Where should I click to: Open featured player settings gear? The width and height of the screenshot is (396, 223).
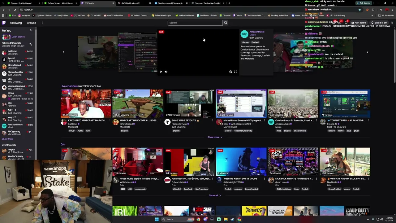point(230,72)
